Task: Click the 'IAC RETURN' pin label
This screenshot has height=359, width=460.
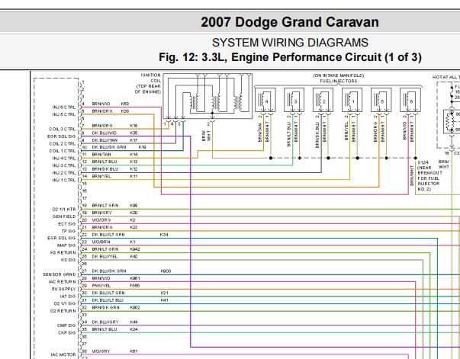Action: [63, 282]
